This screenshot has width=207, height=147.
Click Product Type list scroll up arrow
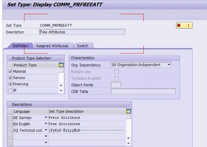(x=61, y=85)
